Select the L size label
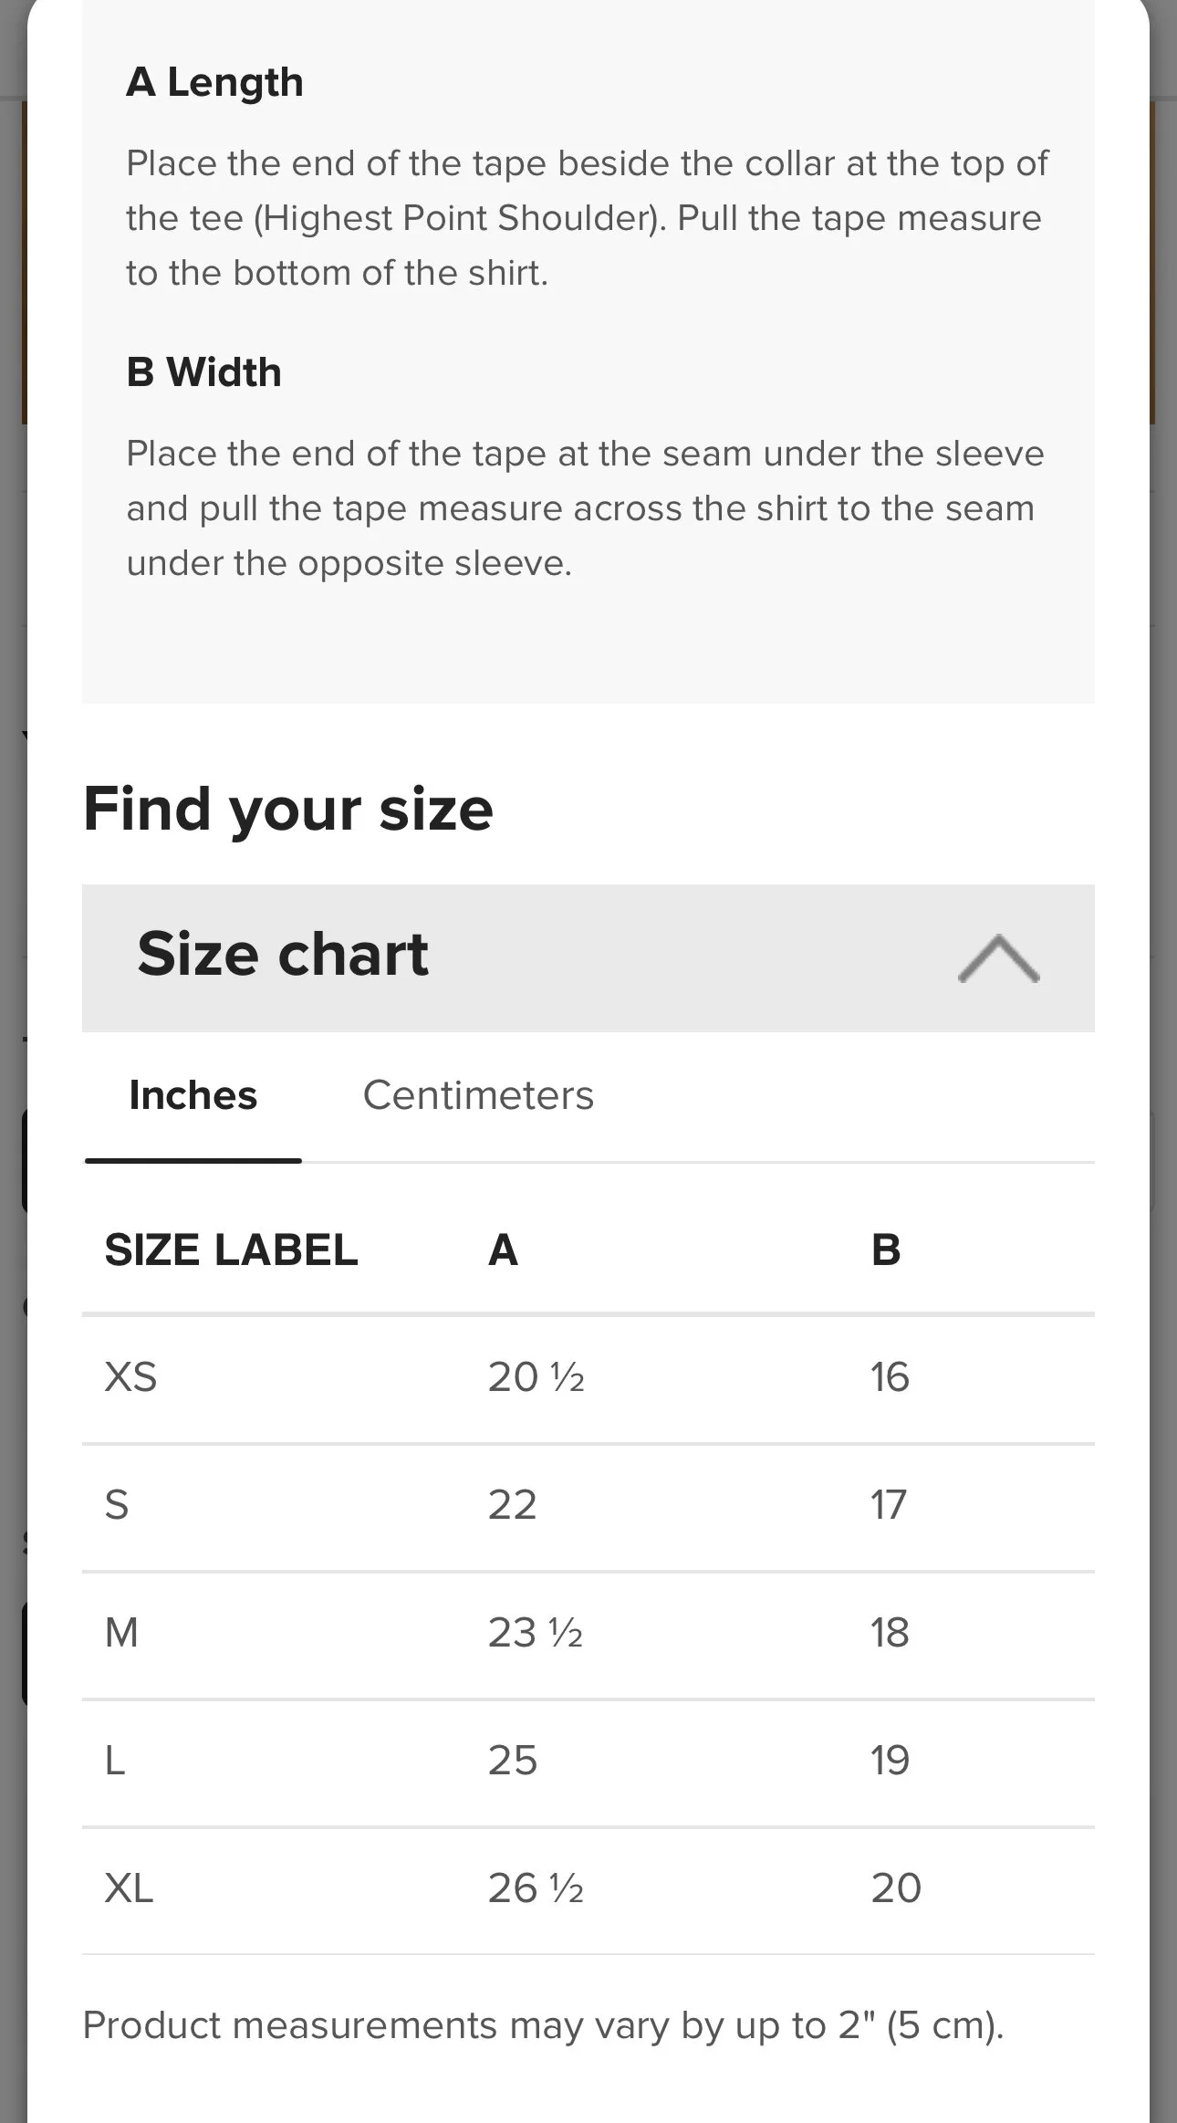The height and width of the screenshot is (2123, 1177). coord(115,1761)
